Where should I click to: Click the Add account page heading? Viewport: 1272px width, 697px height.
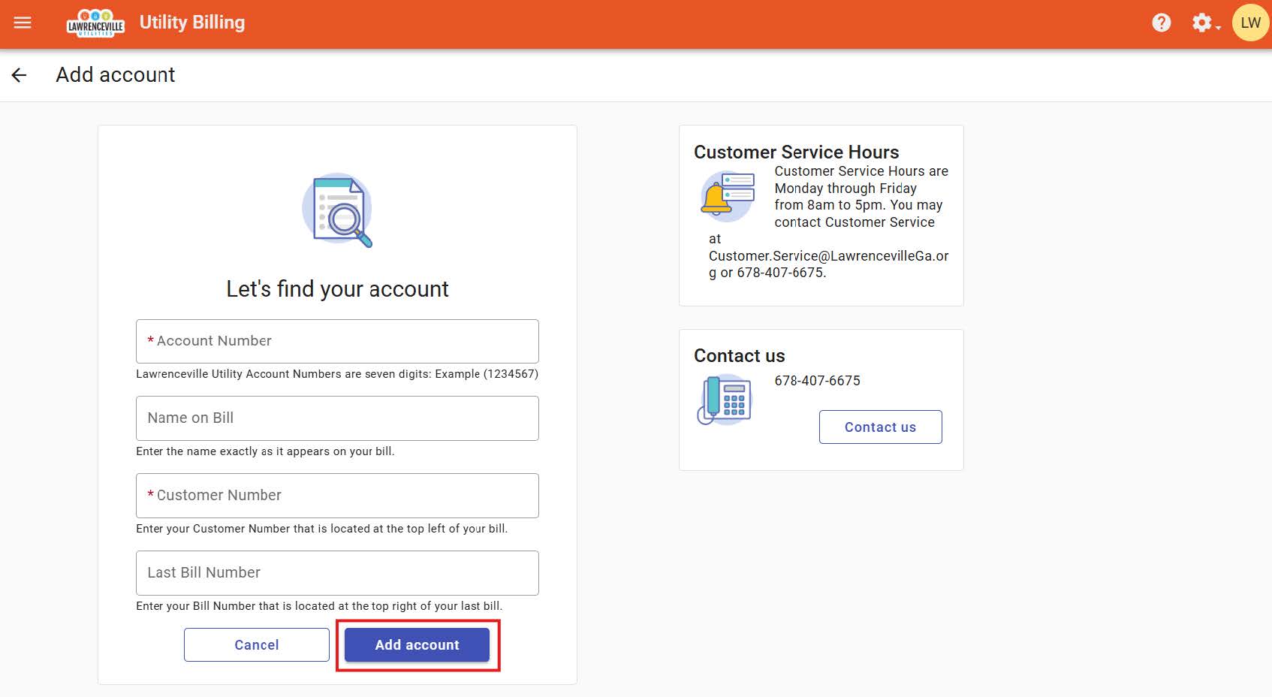[115, 74]
